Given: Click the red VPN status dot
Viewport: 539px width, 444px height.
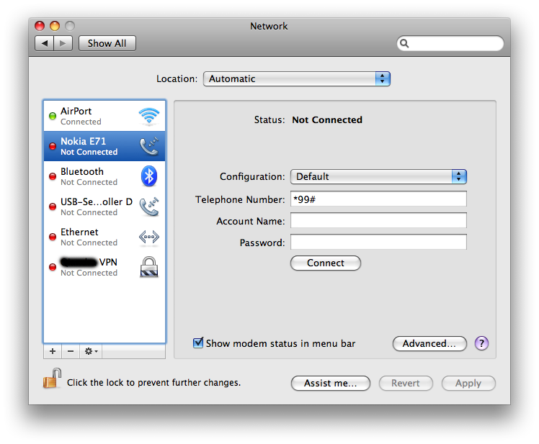Looking at the screenshot, I should pyautogui.click(x=53, y=267).
